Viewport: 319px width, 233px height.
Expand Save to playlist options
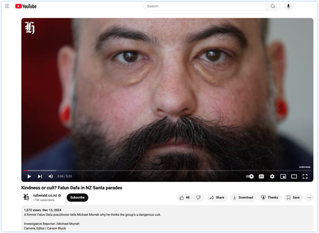tap(293, 197)
